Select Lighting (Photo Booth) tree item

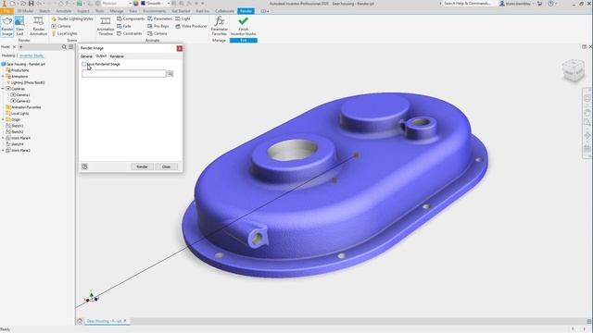tap(25, 82)
